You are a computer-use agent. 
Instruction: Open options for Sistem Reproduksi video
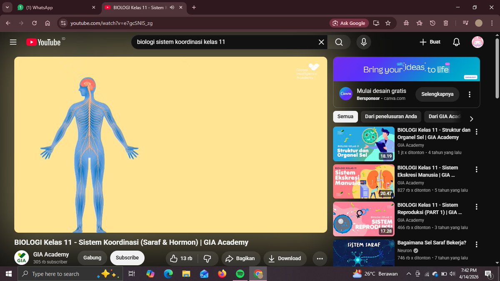477,207
